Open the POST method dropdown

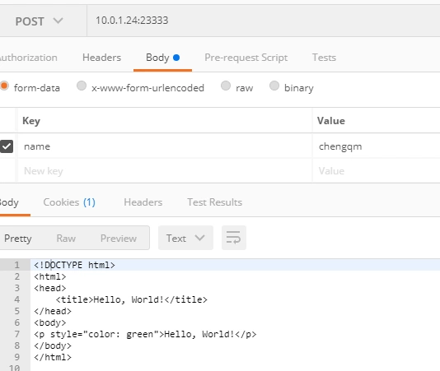[x=40, y=21]
